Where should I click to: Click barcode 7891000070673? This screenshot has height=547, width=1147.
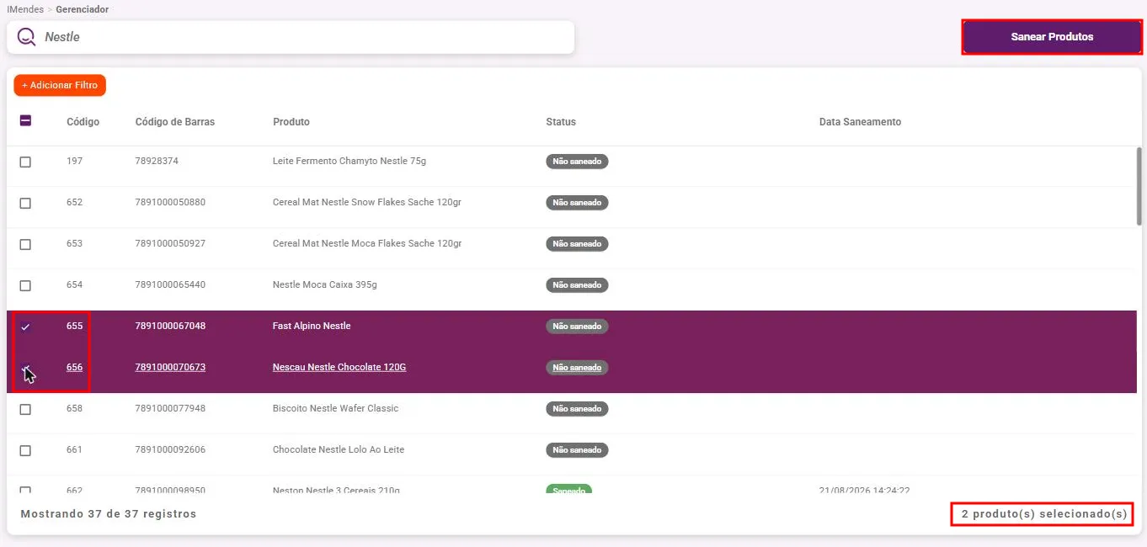pyautogui.click(x=170, y=367)
